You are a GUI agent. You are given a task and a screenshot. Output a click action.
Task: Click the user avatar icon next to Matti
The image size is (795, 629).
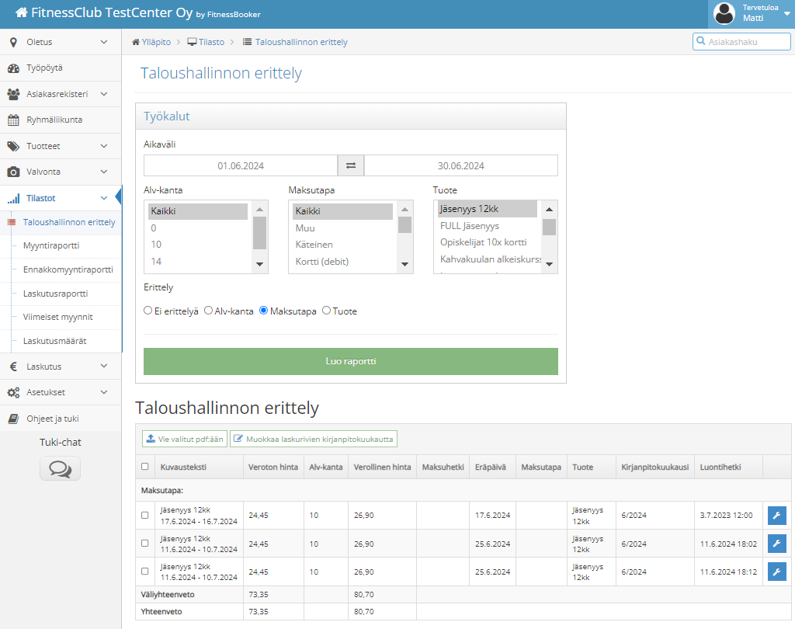tap(724, 14)
